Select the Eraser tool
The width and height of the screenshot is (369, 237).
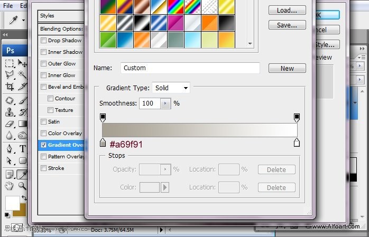pos(9,124)
